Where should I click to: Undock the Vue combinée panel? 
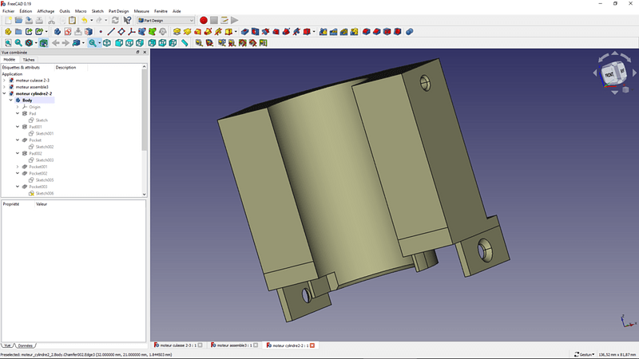pyautogui.click(x=137, y=53)
